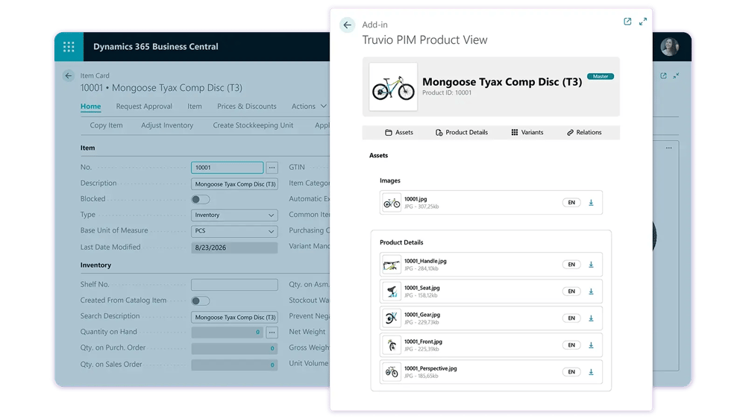The image size is (746, 419).
Task: Download the 10001.jpg image
Action: (x=591, y=203)
